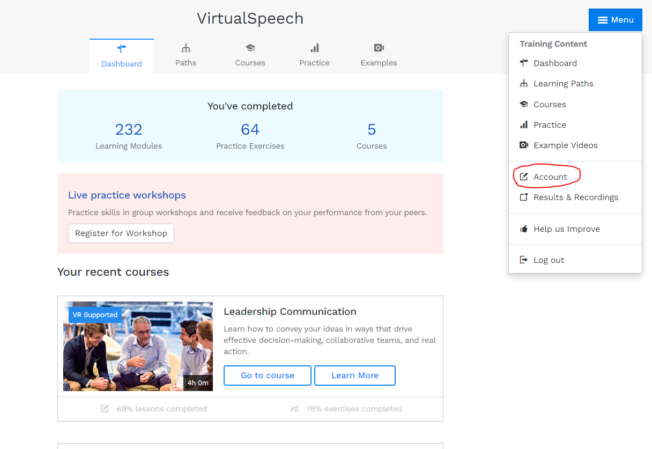Screen dimensions: 652x449
Task: Click the 69% lessons completed text
Action: tap(162, 409)
